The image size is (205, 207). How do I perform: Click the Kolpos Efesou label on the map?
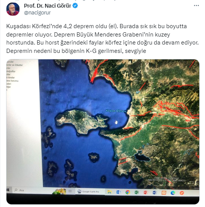(x=116, y=111)
